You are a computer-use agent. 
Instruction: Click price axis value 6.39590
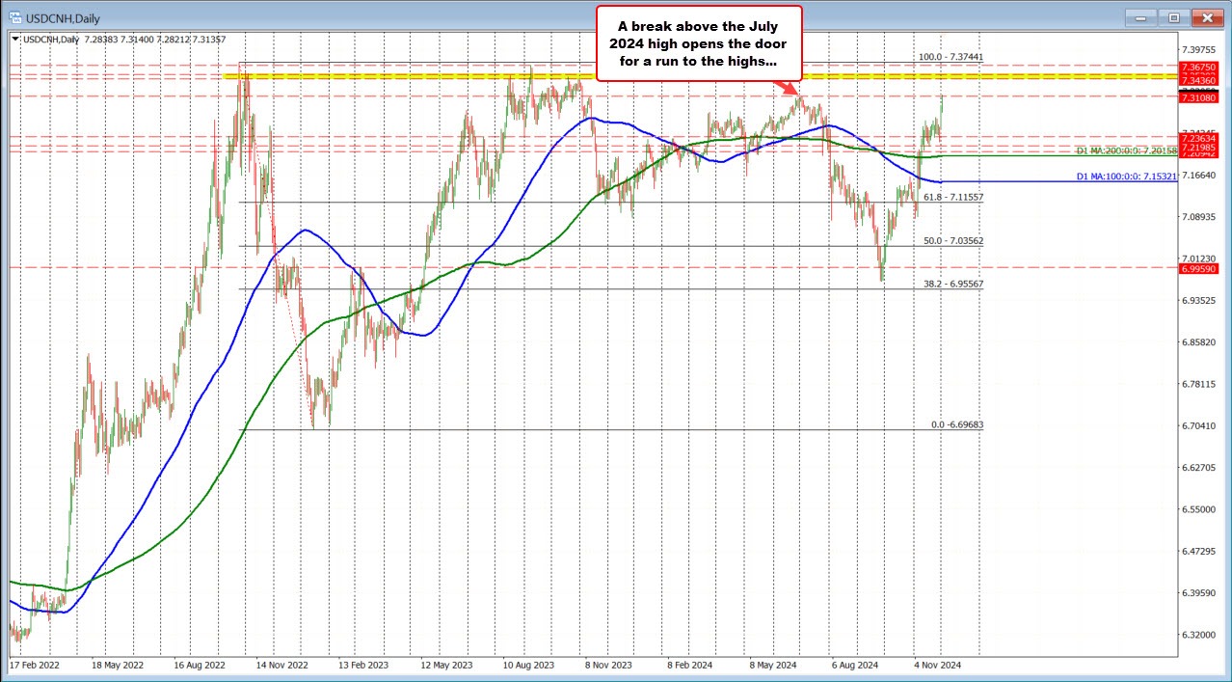tap(1199, 592)
